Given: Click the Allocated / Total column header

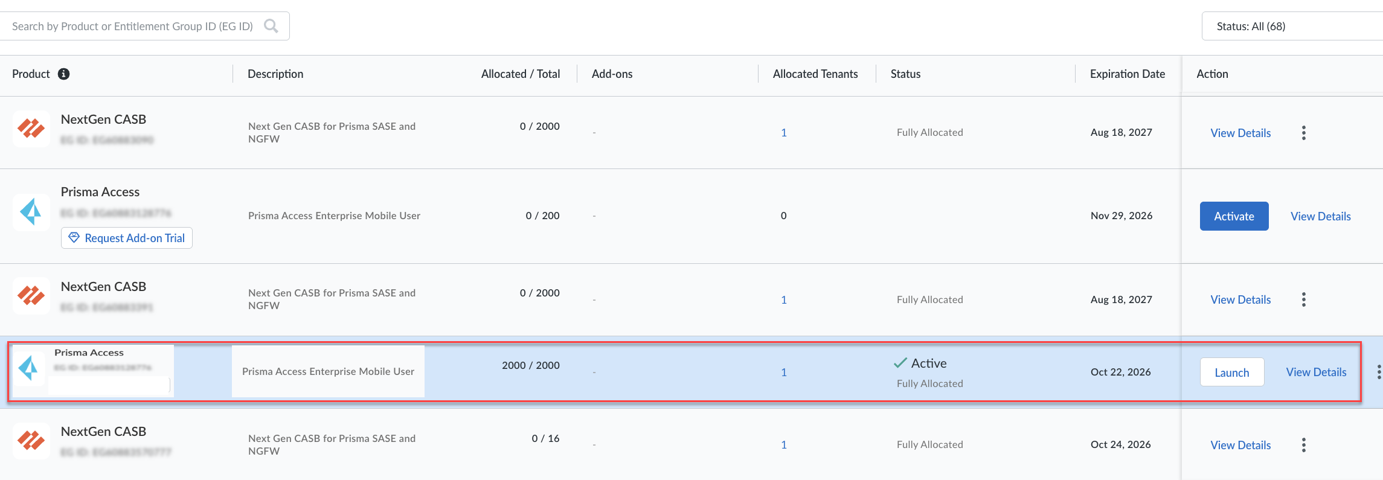Looking at the screenshot, I should 520,74.
